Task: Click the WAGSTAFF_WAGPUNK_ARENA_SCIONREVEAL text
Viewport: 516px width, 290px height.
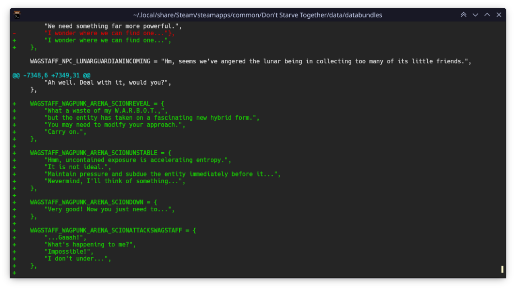Action: [x=97, y=103]
